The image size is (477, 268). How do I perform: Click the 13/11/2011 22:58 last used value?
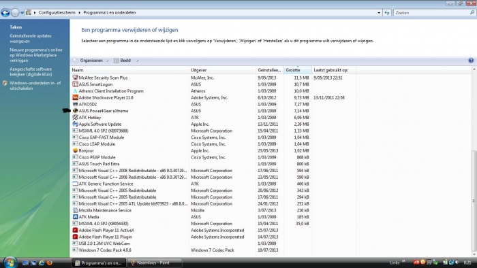(x=329, y=98)
